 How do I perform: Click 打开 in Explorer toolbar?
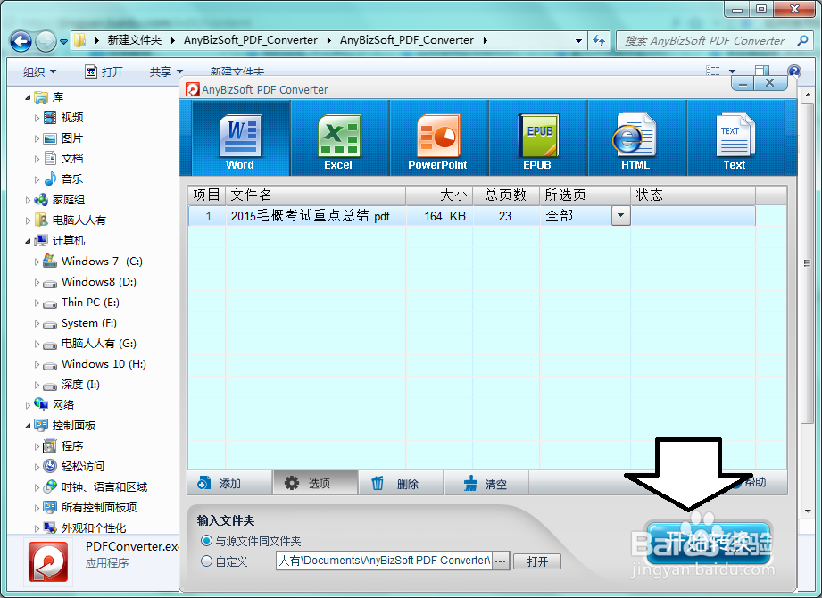[x=104, y=71]
